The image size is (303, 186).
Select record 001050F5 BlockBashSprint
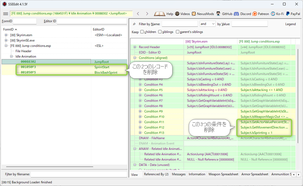click(x=64, y=72)
